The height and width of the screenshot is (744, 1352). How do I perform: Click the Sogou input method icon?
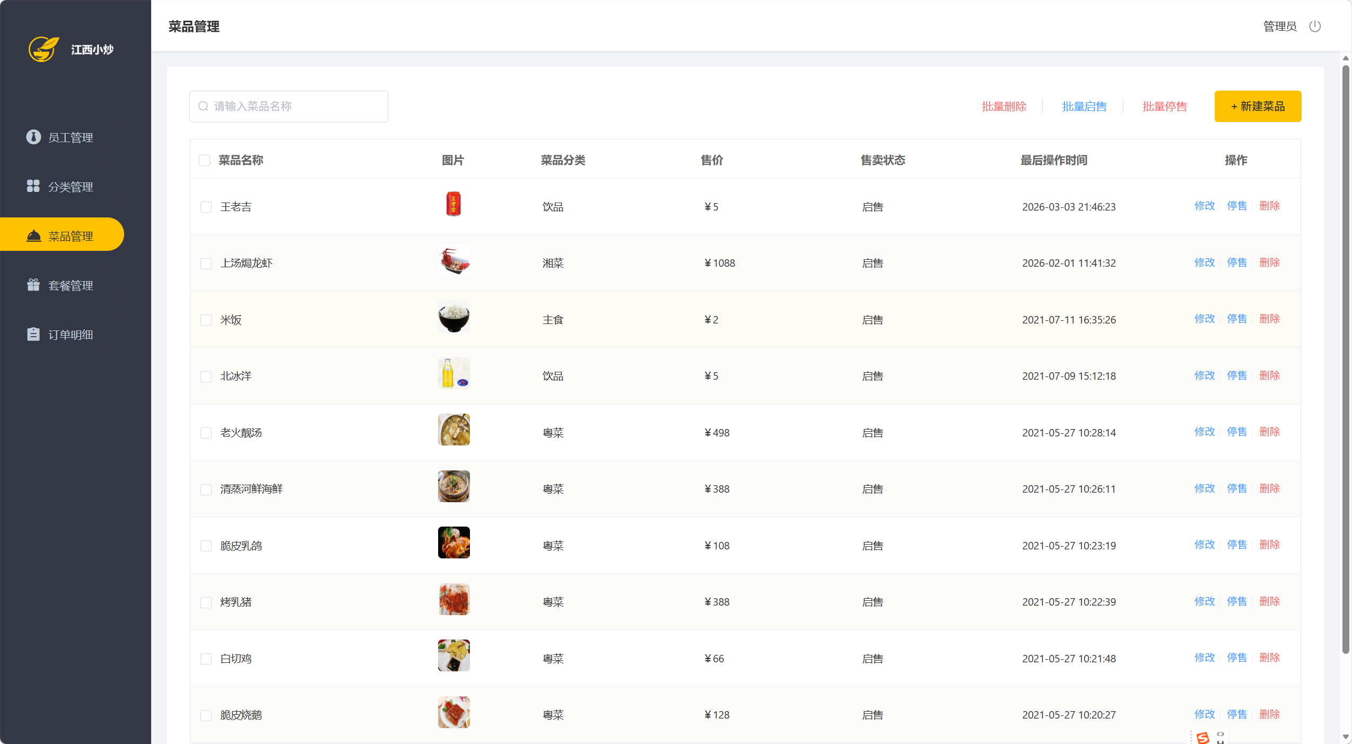(1203, 737)
